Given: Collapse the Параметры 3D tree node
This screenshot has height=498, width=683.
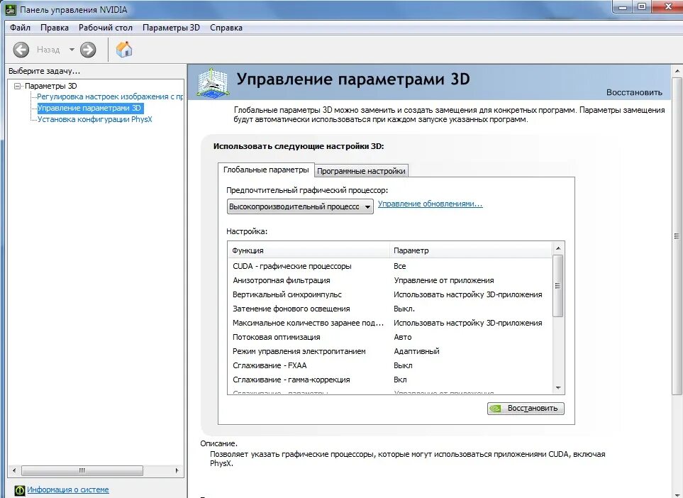Looking at the screenshot, I should [x=18, y=87].
